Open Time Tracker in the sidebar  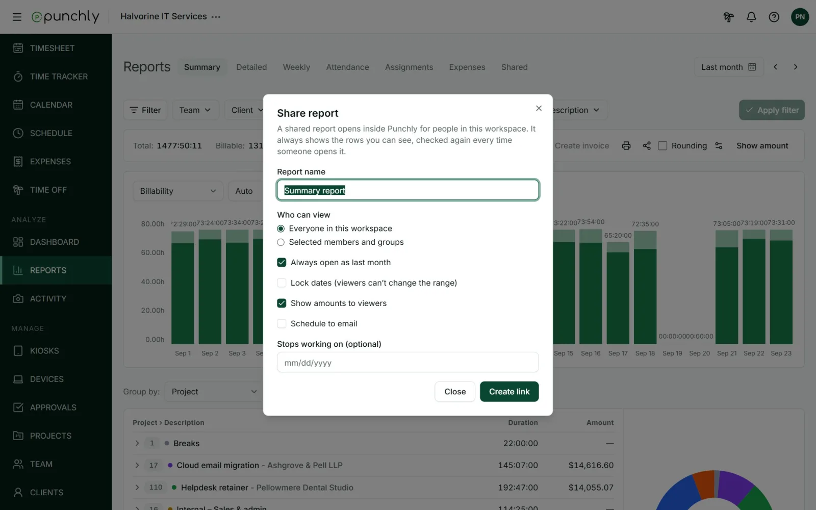56,76
